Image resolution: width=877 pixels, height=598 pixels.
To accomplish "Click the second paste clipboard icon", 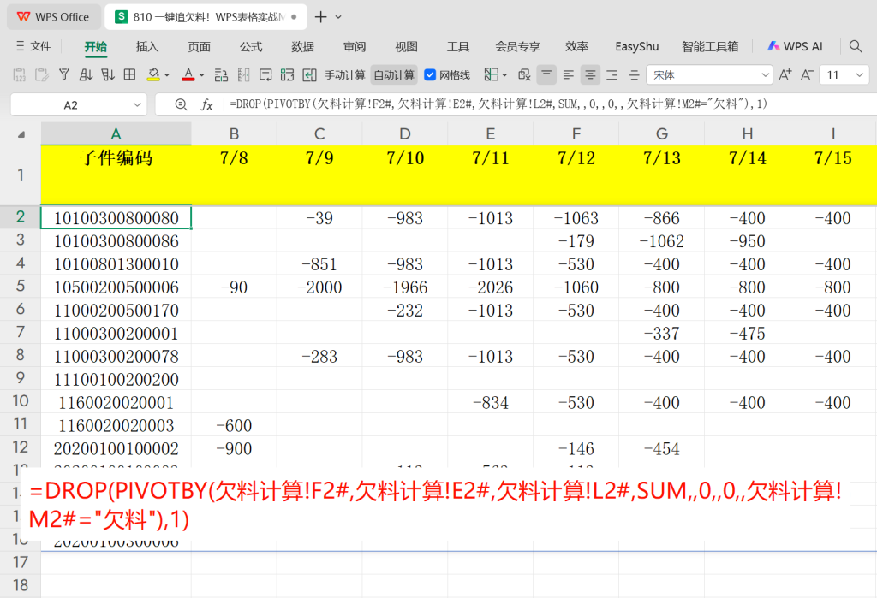I will pos(41,75).
